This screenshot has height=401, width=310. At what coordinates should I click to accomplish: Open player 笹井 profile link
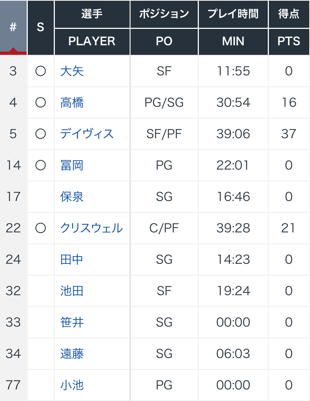(x=72, y=322)
